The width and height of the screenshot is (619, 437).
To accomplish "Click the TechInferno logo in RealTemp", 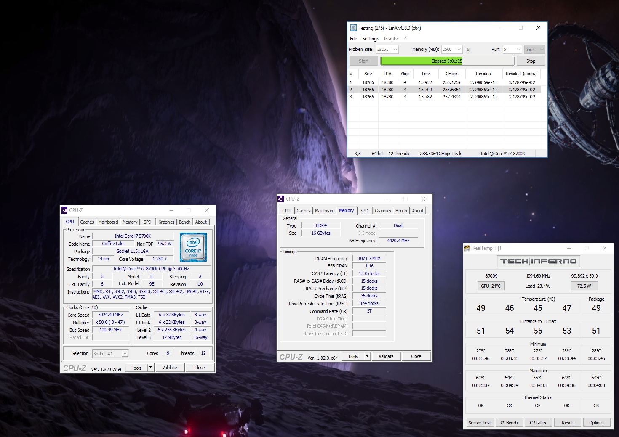I will coord(538,261).
